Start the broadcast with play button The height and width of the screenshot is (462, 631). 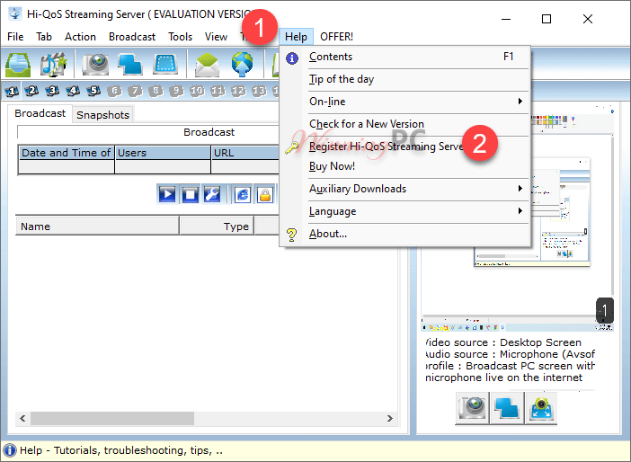[x=167, y=194]
